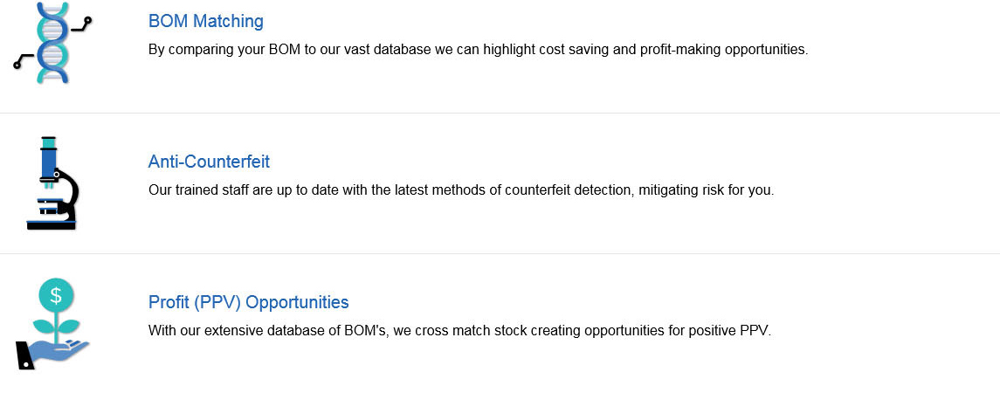Click the DNA helix BOM Matching icon
1000x420 pixels.
pyautogui.click(x=52, y=43)
